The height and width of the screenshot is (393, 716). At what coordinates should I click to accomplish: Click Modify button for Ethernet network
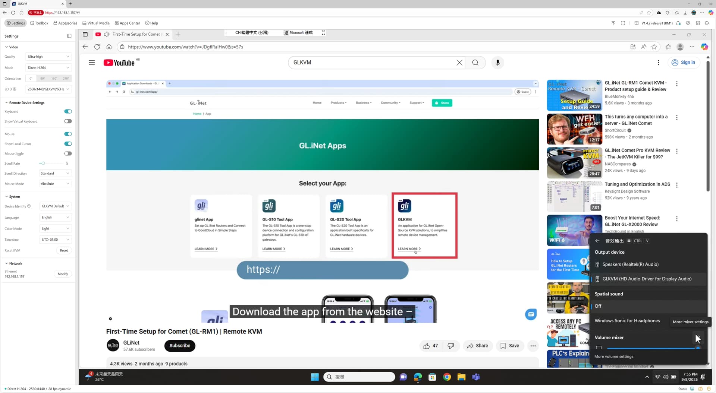click(x=63, y=274)
